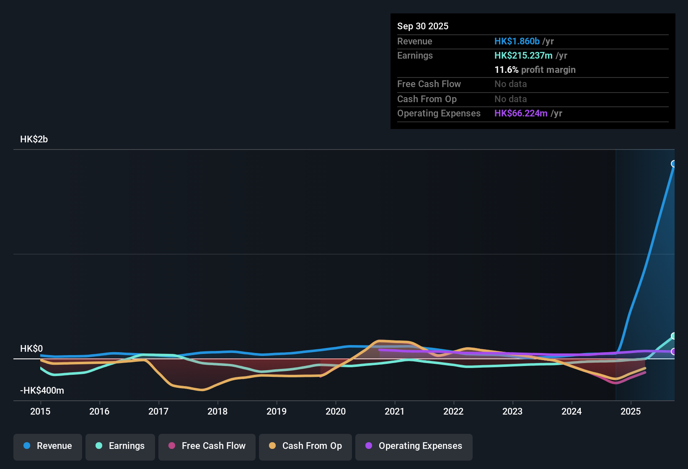688x469 pixels.
Task: Click the HK$1.860b revenue value in tooltip
Action: point(517,41)
